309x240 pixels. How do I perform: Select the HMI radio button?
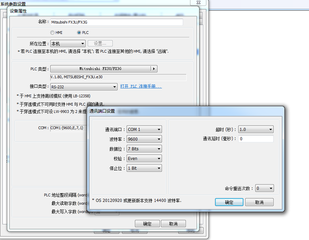[x=52, y=33]
